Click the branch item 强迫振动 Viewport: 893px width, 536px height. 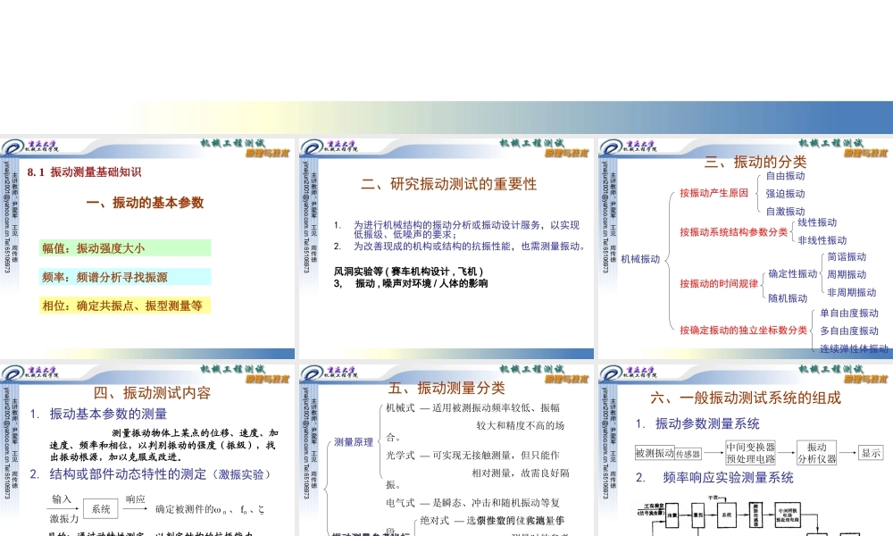(x=785, y=194)
